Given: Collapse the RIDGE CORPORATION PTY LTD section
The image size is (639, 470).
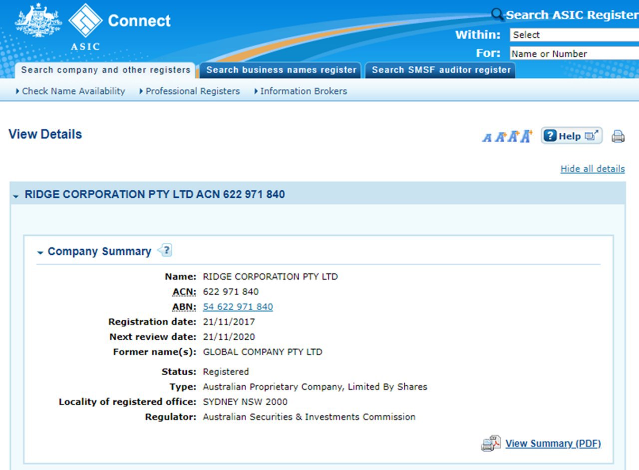Looking at the screenshot, I should click(15, 196).
